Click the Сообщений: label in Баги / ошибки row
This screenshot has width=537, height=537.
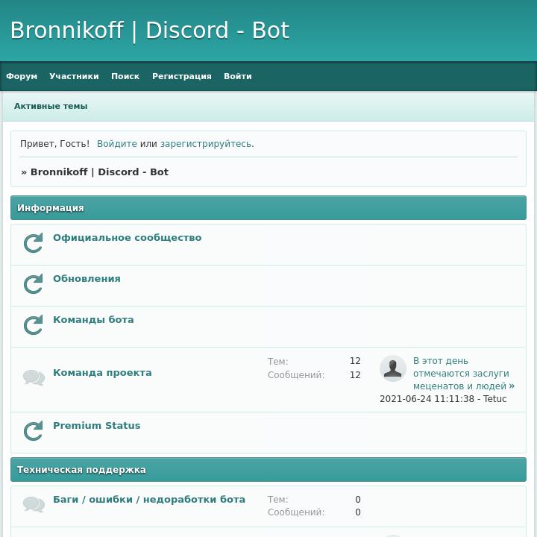pos(296,512)
